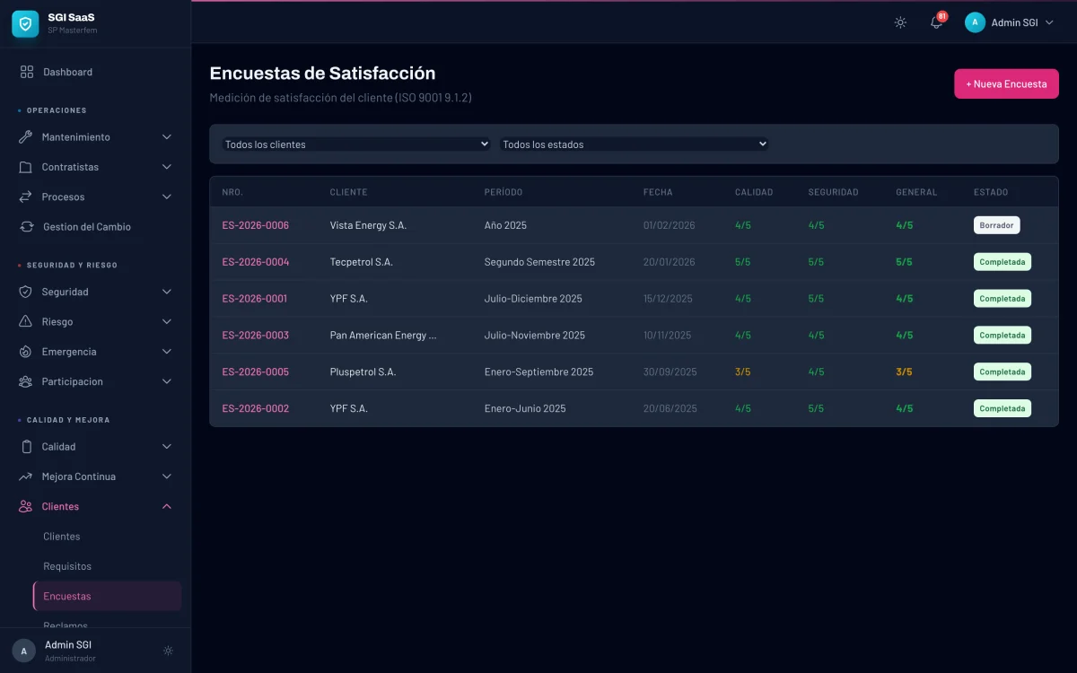
Task: Switch to the Encuestas menu item
Action: (x=67, y=595)
